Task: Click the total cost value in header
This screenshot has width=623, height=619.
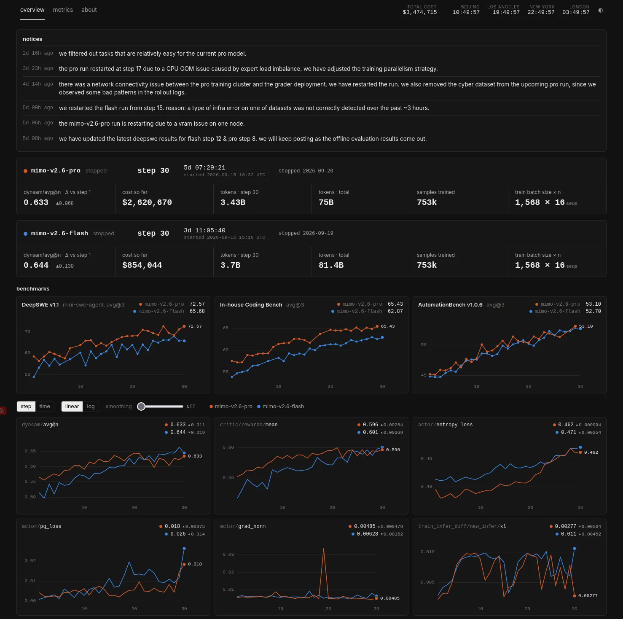Action: tap(419, 12)
